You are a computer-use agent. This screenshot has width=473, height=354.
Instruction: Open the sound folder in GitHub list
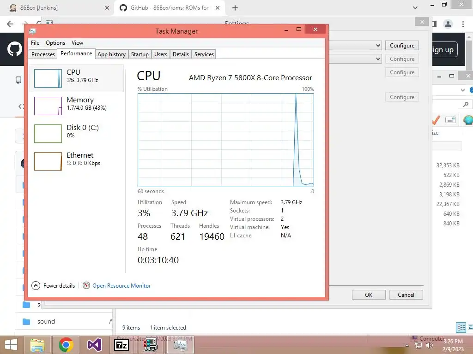[46, 321]
